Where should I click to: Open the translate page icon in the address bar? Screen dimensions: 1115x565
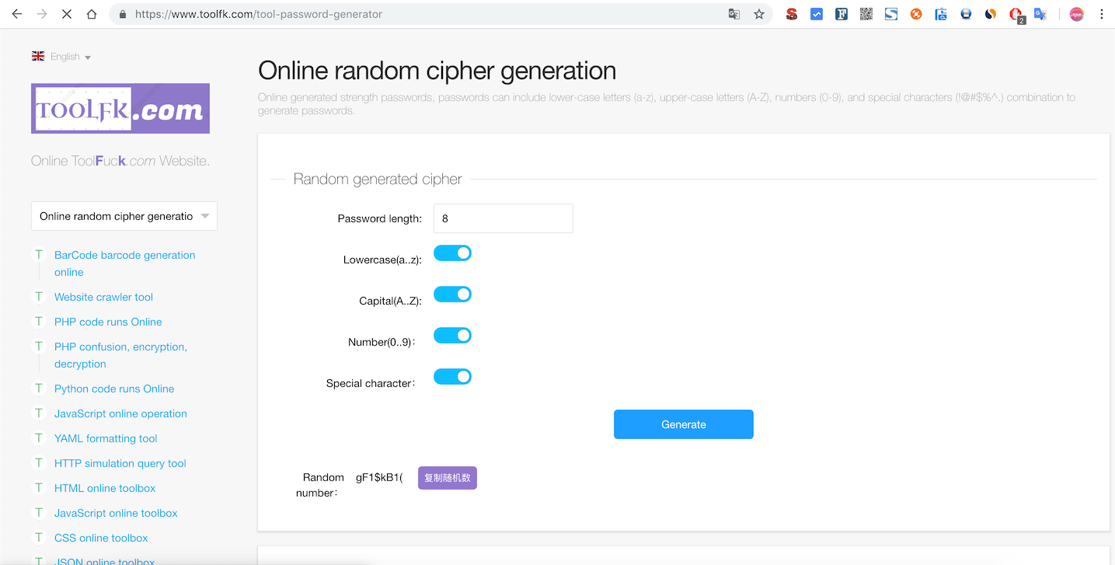(x=733, y=13)
